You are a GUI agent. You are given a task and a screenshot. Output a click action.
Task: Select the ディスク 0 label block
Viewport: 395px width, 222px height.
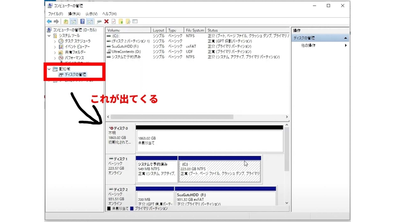click(120, 138)
